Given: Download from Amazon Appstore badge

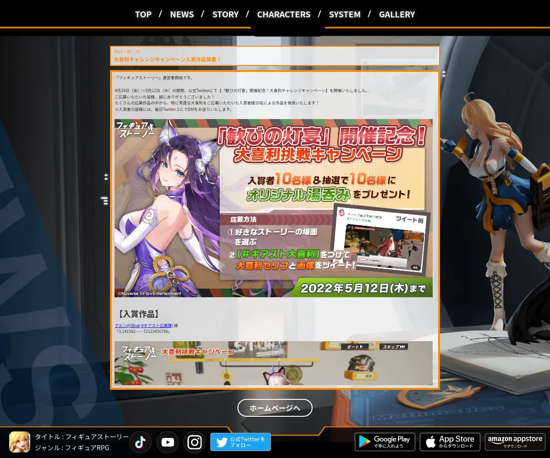Looking at the screenshot, I should [x=515, y=442].
